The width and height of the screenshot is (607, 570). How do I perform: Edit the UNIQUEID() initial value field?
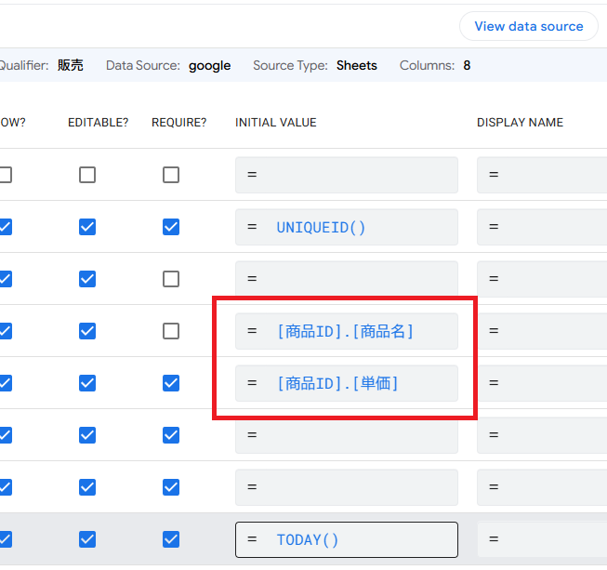[346, 227]
